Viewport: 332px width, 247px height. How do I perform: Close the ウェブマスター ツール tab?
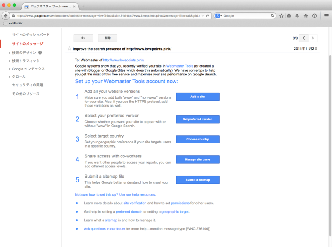[74, 7]
